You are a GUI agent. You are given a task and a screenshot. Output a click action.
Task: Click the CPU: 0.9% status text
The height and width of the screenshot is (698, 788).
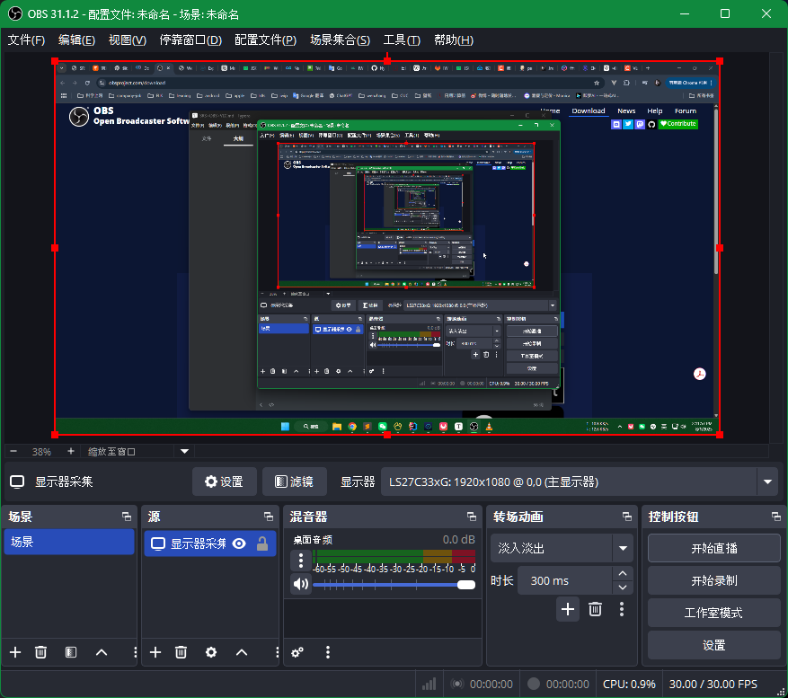pyautogui.click(x=629, y=684)
